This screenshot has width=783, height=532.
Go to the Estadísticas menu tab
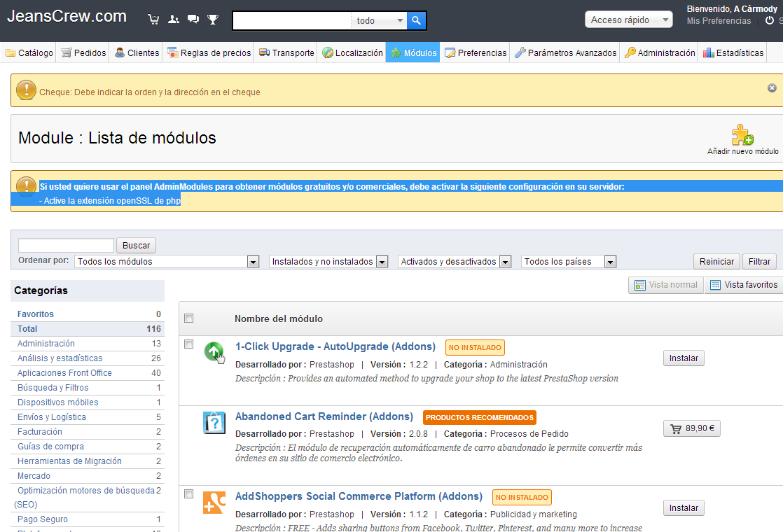tap(733, 53)
